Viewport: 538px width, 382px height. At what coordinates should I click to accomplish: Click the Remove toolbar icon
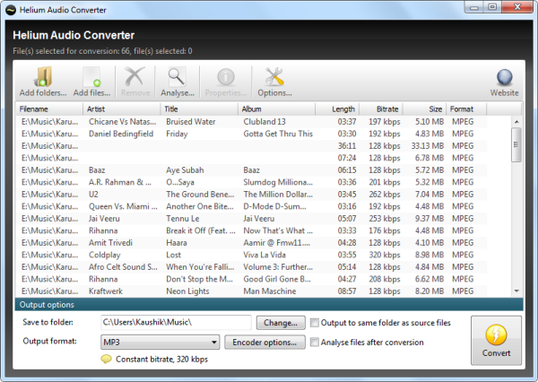134,79
